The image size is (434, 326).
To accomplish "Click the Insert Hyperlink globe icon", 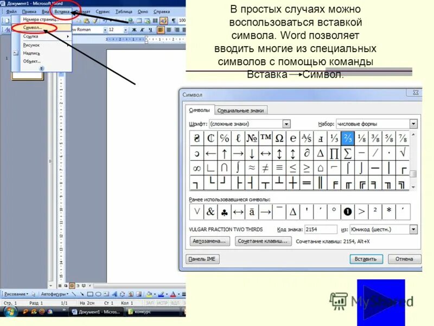I will click(x=131, y=21).
